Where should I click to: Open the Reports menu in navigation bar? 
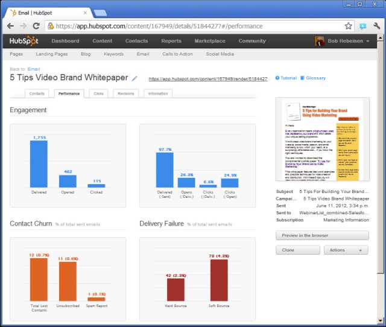[171, 41]
